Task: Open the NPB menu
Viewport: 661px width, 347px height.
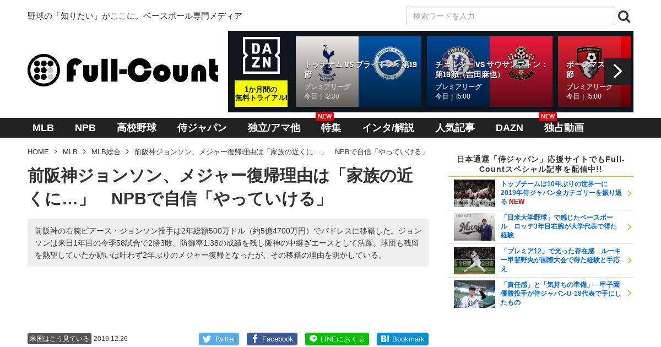Action: [85, 128]
